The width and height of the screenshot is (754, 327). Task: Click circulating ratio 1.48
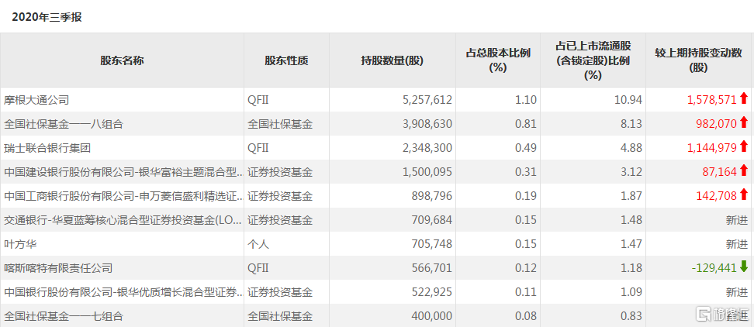tap(633, 220)
